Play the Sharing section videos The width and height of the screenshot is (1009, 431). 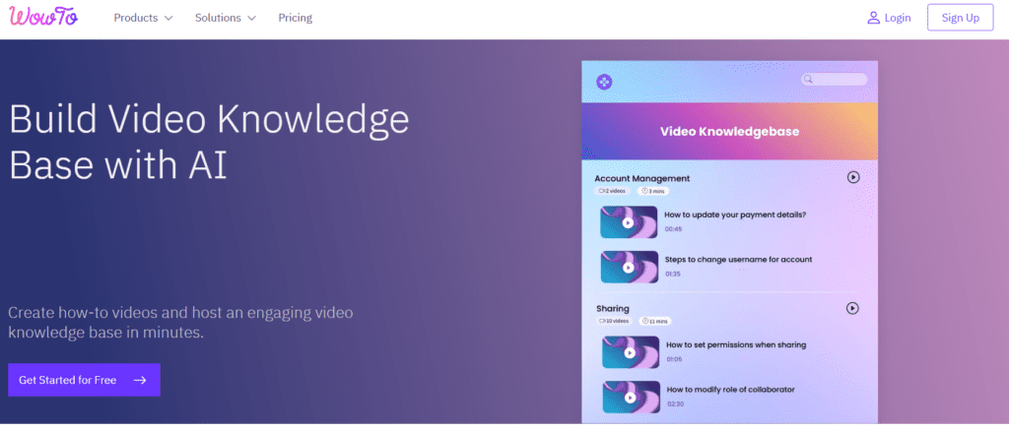[853, 308]
